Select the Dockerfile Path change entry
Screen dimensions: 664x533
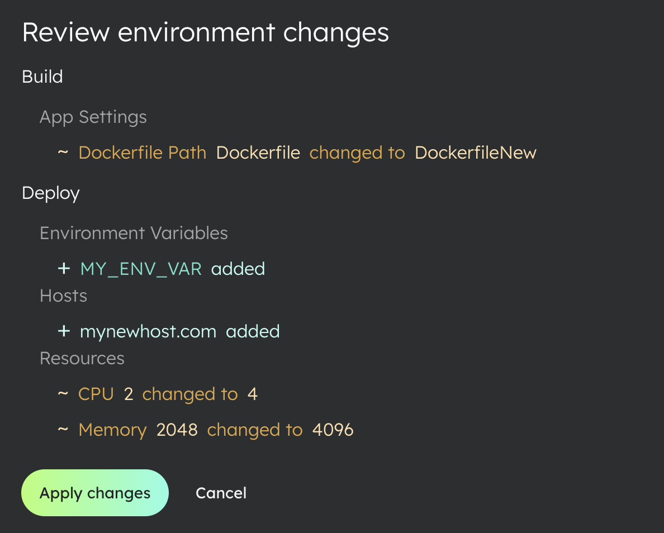142,152
